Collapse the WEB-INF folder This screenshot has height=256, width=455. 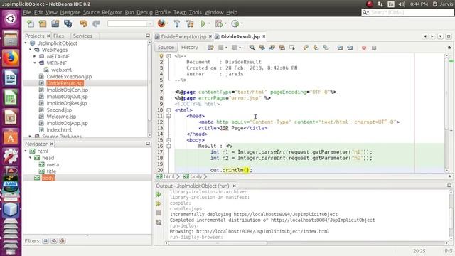(35, 63)
